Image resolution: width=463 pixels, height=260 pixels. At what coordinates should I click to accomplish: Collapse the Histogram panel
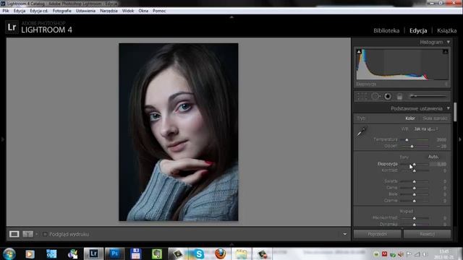[449, 42]
